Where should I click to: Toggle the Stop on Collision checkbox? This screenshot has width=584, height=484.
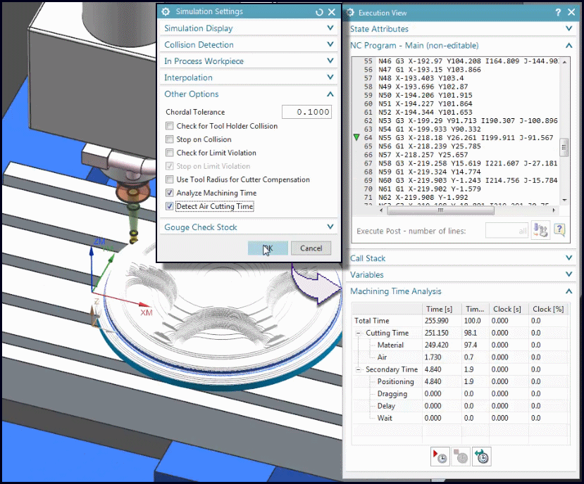(170, 139)
